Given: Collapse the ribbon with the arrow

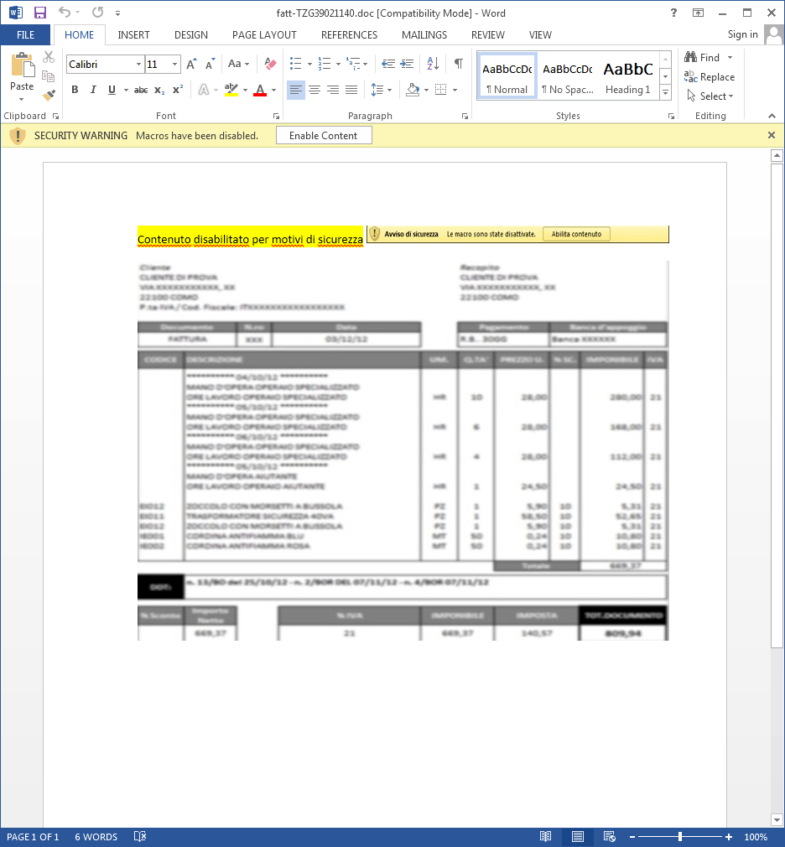Looking at the screenshot, I should 772,116.
